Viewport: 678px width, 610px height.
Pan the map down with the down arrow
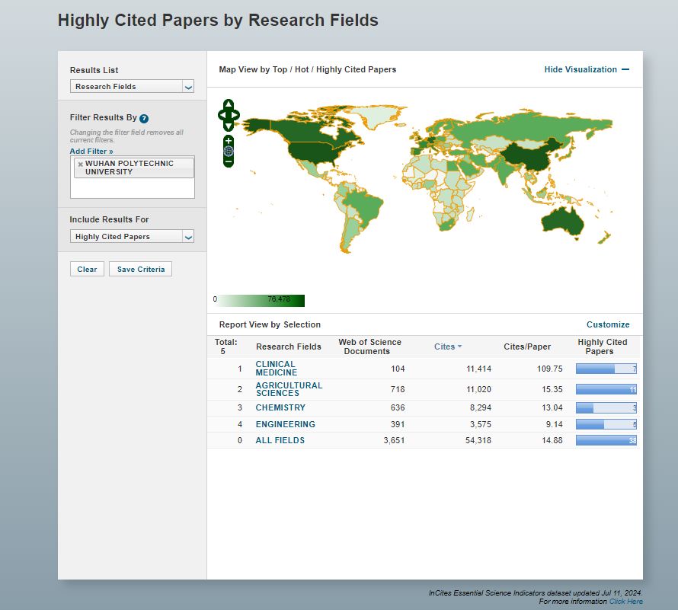229,126
